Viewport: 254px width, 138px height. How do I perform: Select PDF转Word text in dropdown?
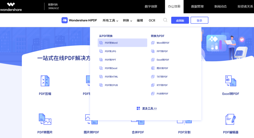click(x=111, y=43)
